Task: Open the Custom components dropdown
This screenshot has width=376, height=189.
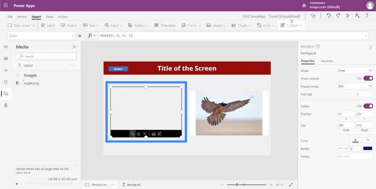Action: coord(291,25)
